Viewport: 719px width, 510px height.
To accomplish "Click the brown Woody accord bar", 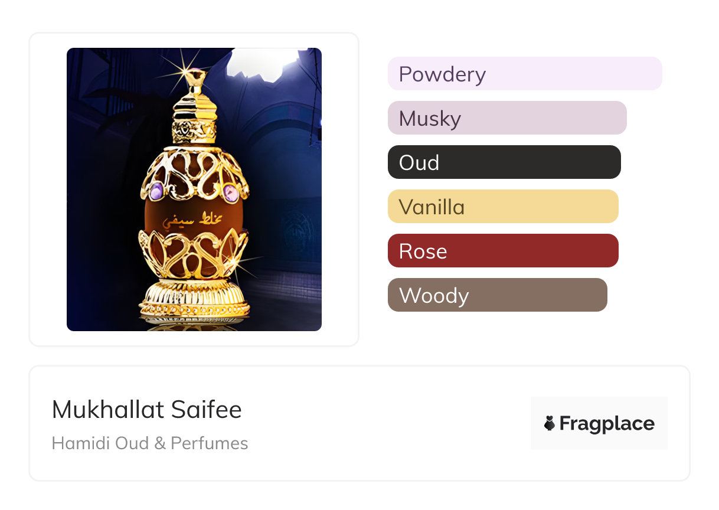I will 497,295.
